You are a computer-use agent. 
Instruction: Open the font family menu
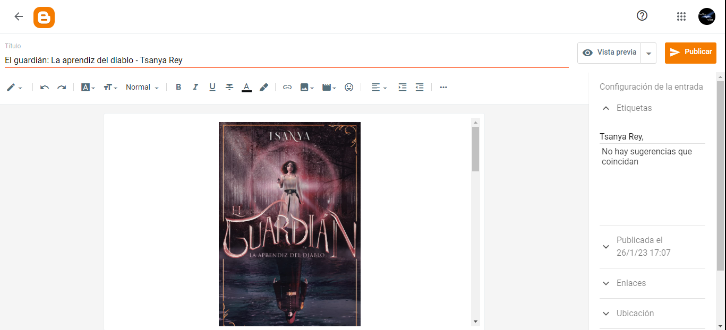tap(88, 88)
